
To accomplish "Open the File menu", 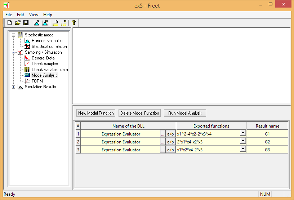I will (9, 15).
